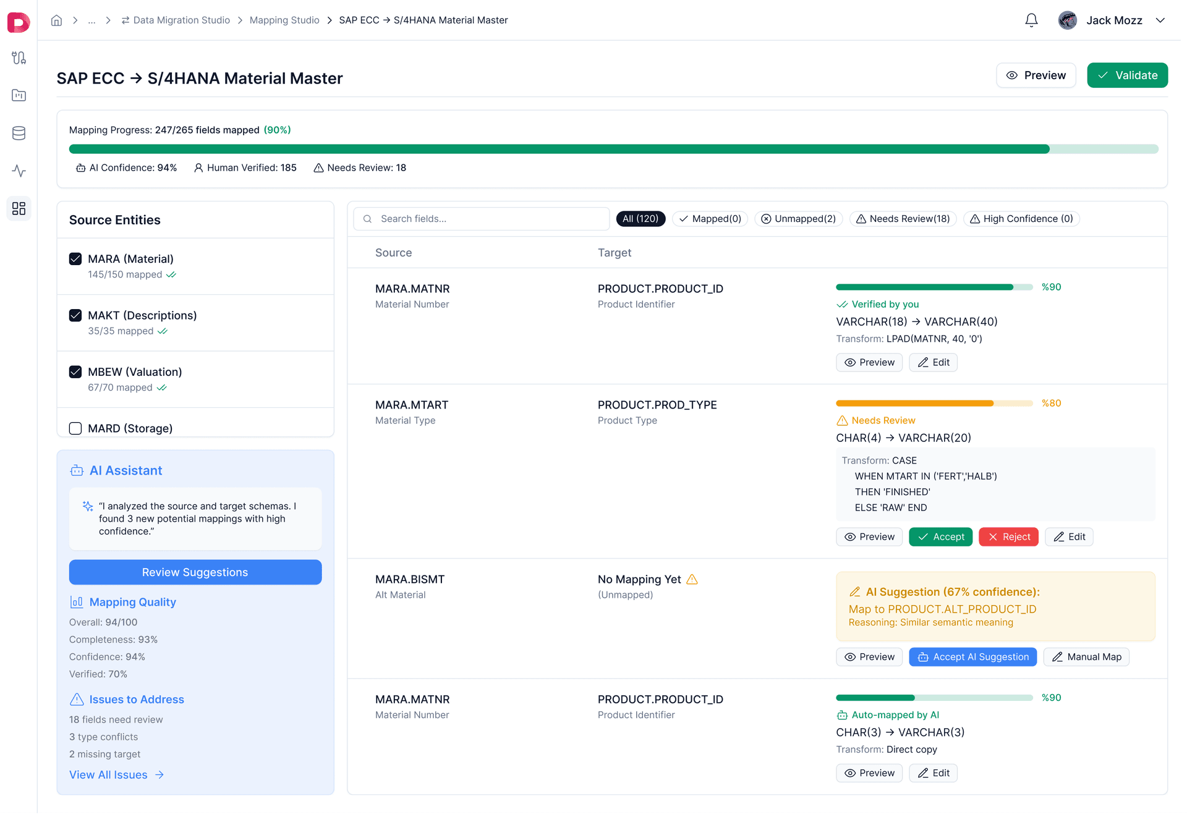Screen dimensions: 1187x814
Task: Click MARA.BISMT source field
Action: [x=410, y=580]
